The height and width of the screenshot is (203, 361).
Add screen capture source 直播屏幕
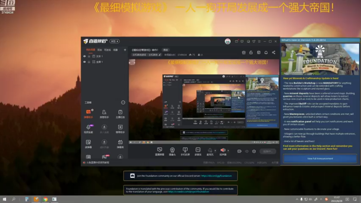160,152
